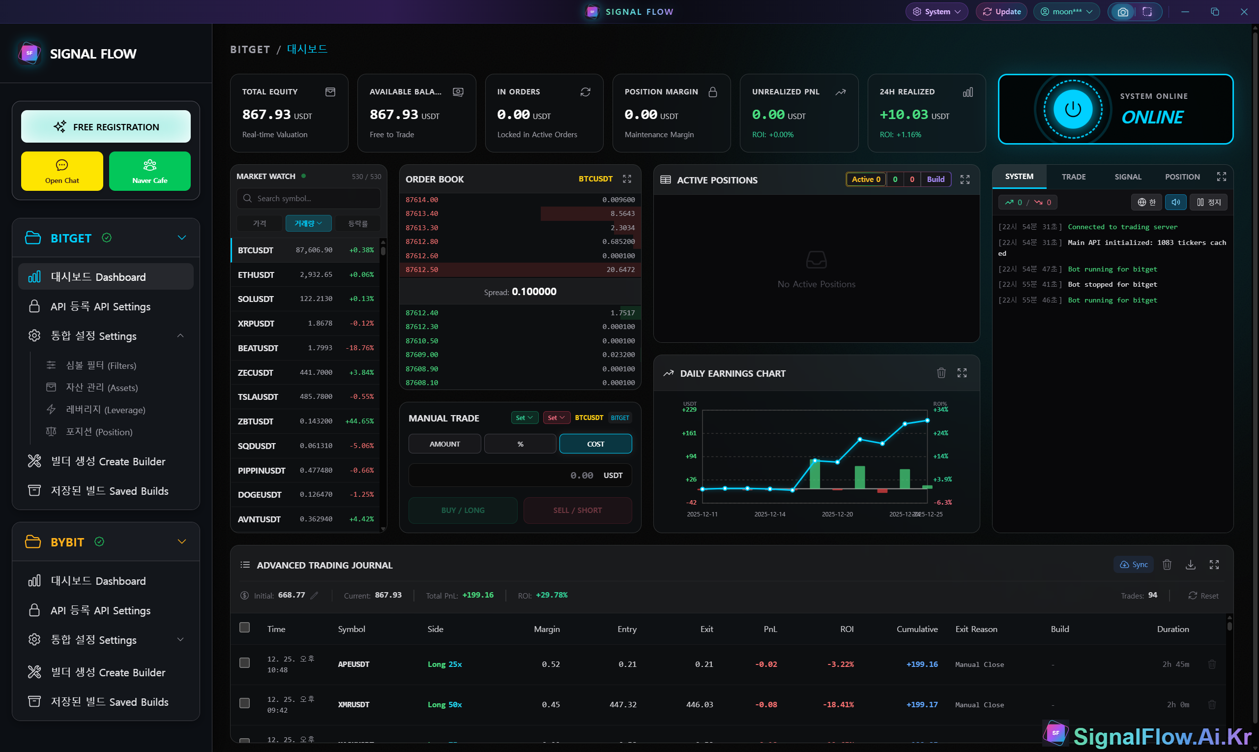
Task: Download the trading journal via download icon
Action: [x=1190, y=565]
